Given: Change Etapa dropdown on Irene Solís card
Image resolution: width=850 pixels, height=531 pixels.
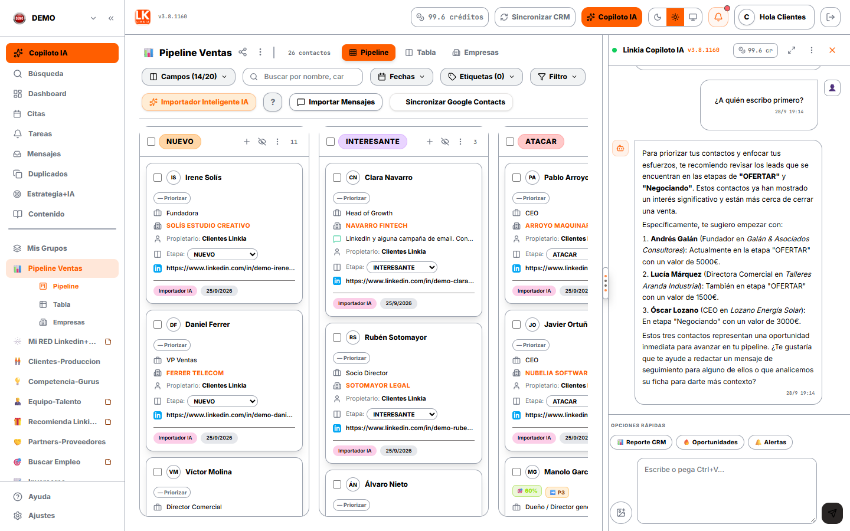Looking at the screenshot, I should point(223,254).
